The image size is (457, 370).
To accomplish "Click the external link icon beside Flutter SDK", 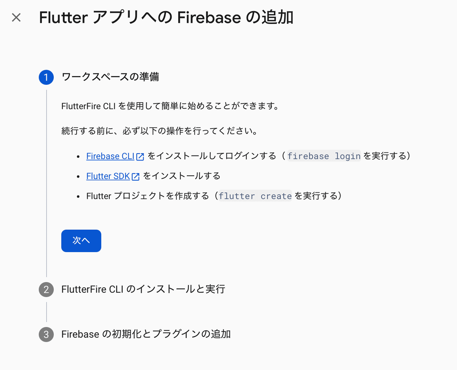I will pyautogui.click(x=136, y=176).
